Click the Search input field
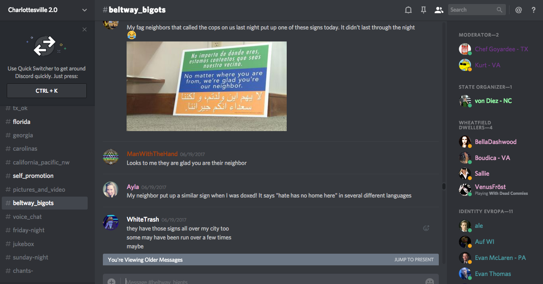Screen dimensions: 543x284 [x=476, y=10]
